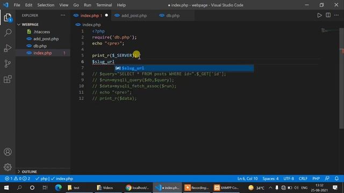Switch to XAMPP Control Panel window

click(x=226, y=188)
